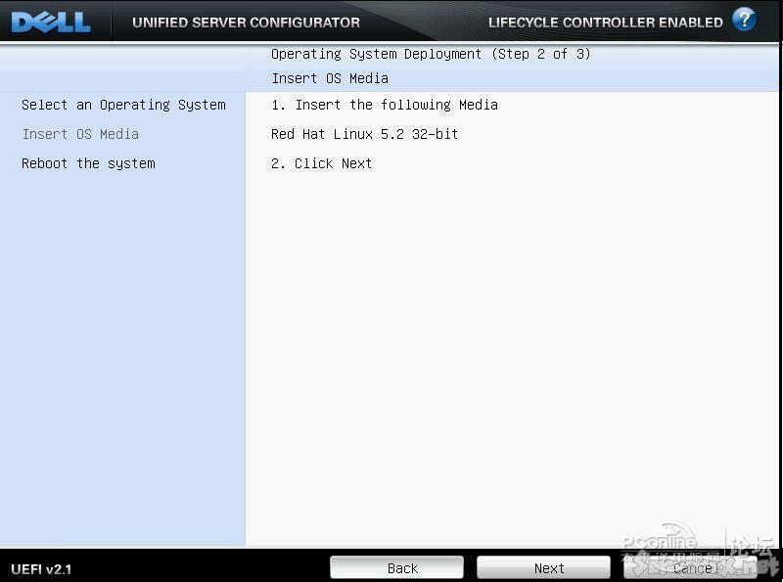Go to 'Reboot the system' step
783x582 pixels.
pos(88,163)
